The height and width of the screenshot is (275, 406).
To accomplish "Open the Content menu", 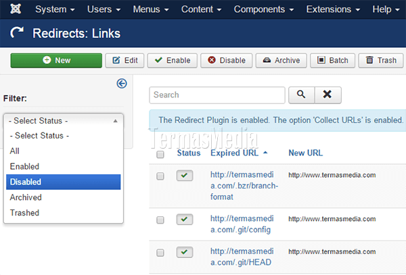I will [x=201, y=9].
